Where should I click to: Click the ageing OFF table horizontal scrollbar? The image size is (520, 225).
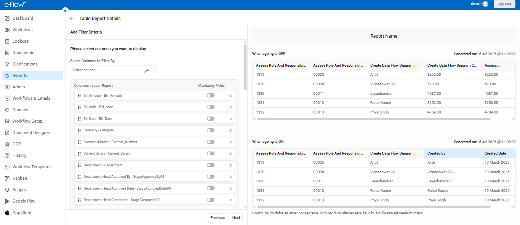coord(374,119)
